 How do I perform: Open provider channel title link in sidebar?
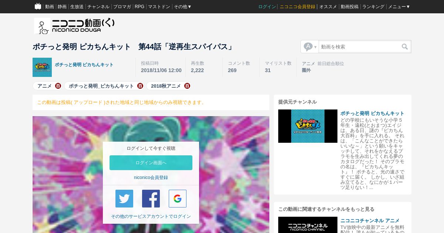pyautogui.click(x=372, y=113)
